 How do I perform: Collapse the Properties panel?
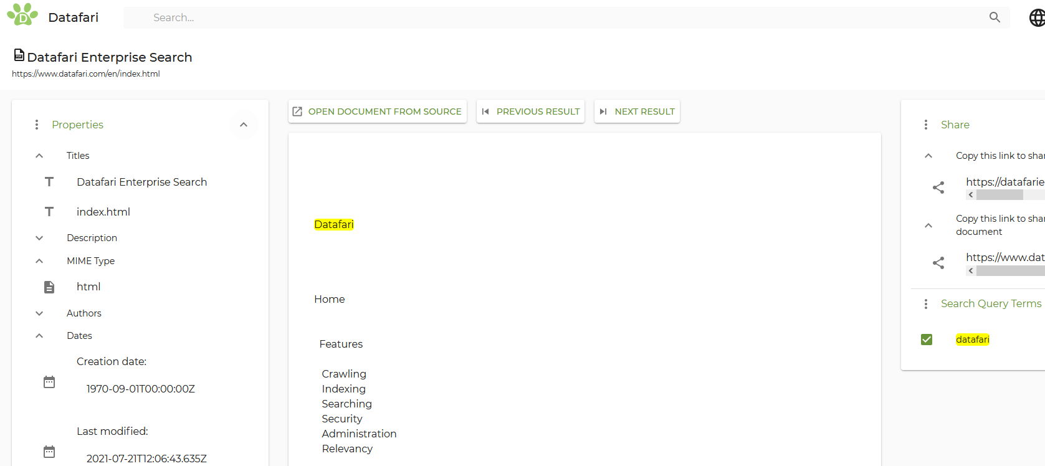click(x=244, y=125)
